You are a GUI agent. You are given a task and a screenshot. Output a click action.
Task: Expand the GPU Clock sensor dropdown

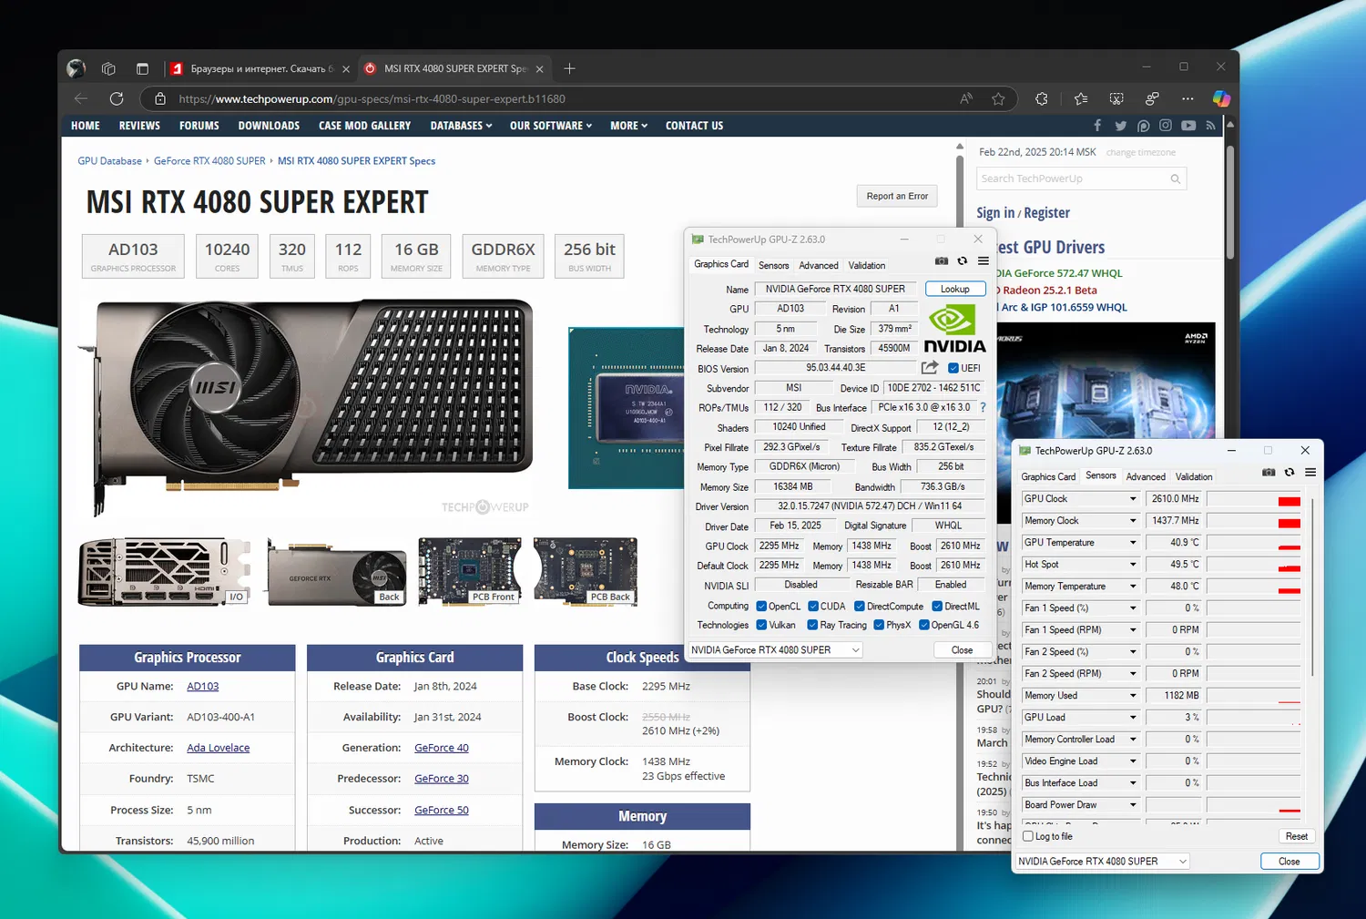(x=1133, y=499)
